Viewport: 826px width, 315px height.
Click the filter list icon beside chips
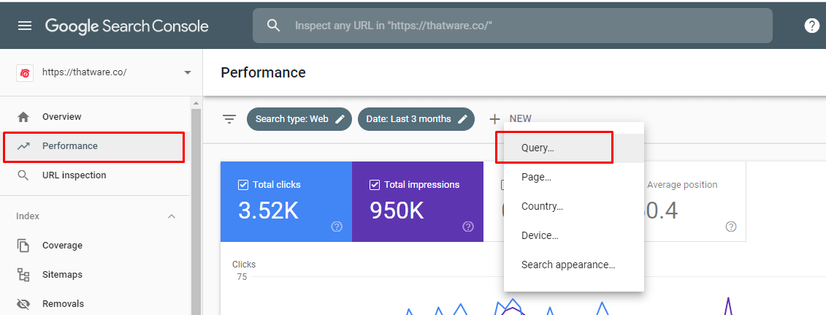[229, 119]
